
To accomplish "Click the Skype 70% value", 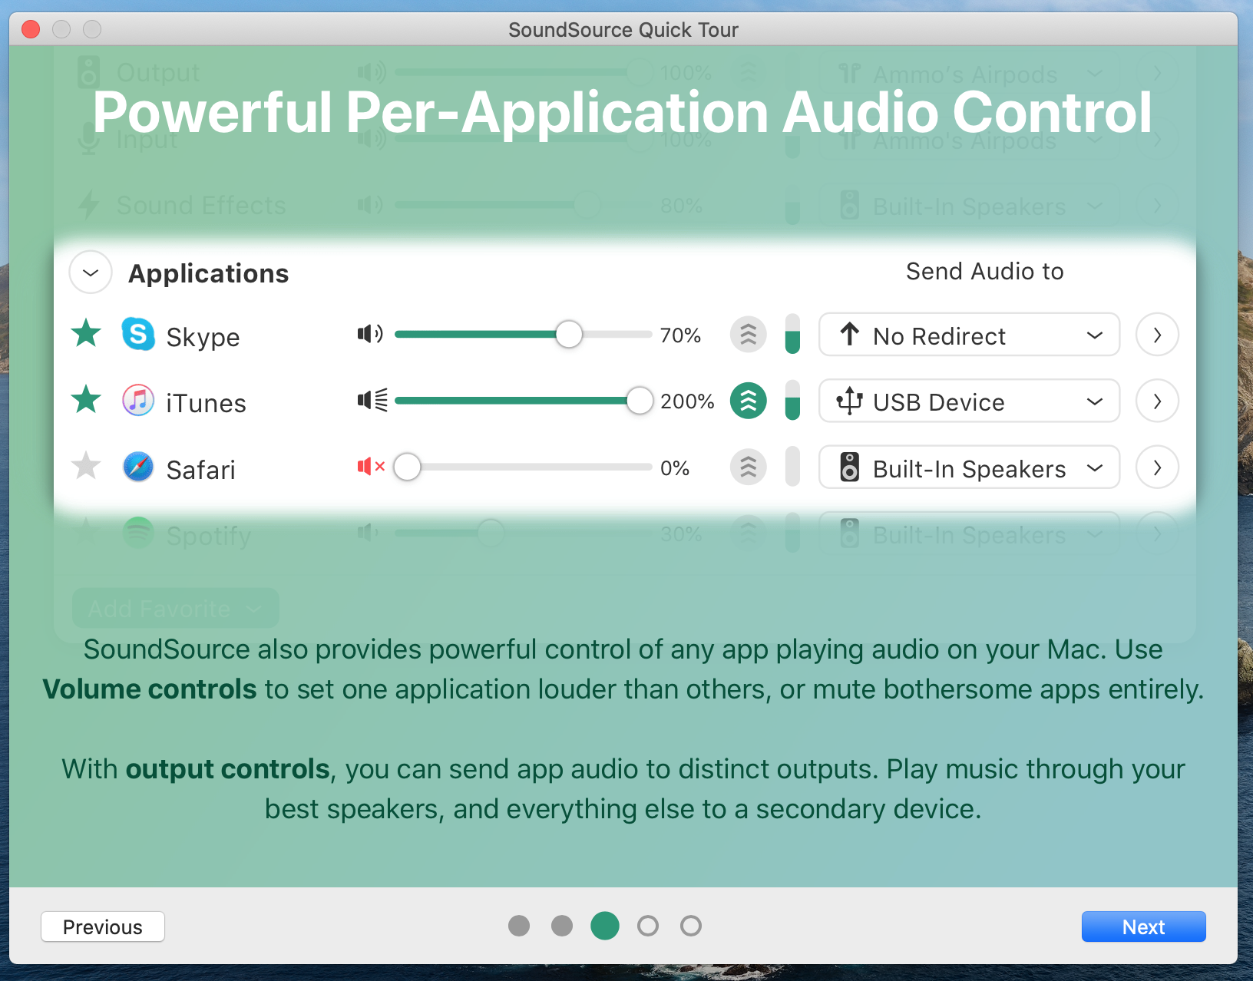I will tap(680, 335).
